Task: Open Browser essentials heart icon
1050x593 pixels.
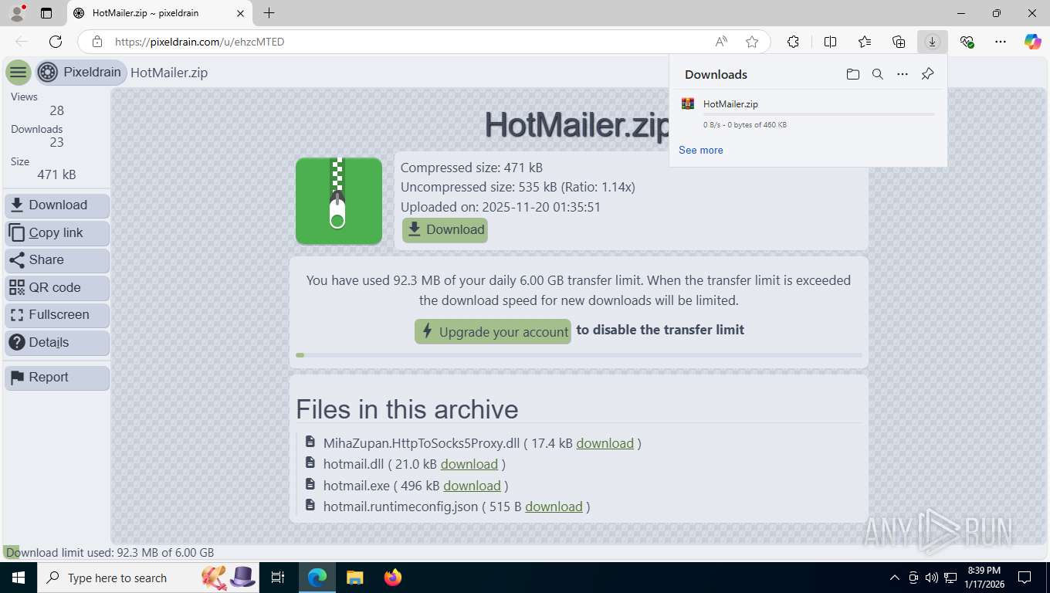Action: coord(967,42)
